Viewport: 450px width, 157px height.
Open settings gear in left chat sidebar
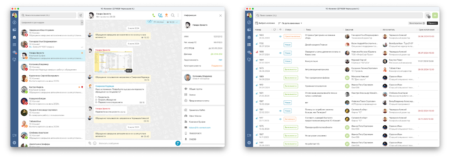point(14,143)
